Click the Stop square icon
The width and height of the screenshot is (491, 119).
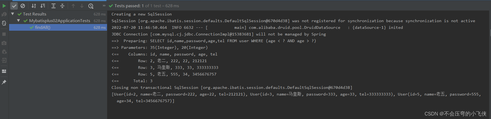[x=4, y=34]
